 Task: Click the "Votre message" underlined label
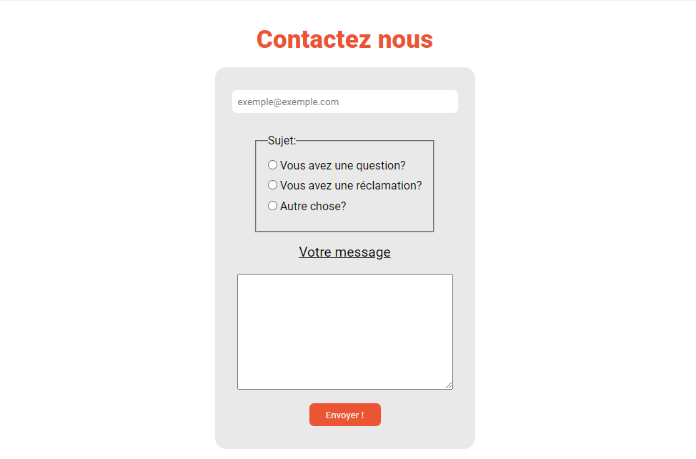click(344, 252)
